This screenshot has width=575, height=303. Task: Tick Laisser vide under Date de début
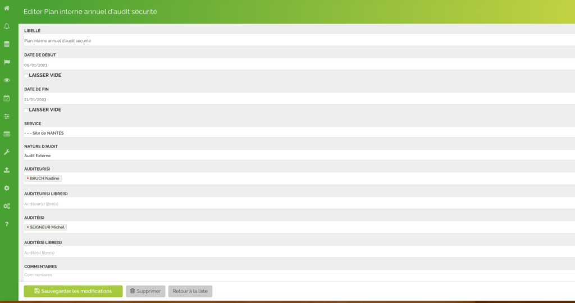(x=26, y=75)
